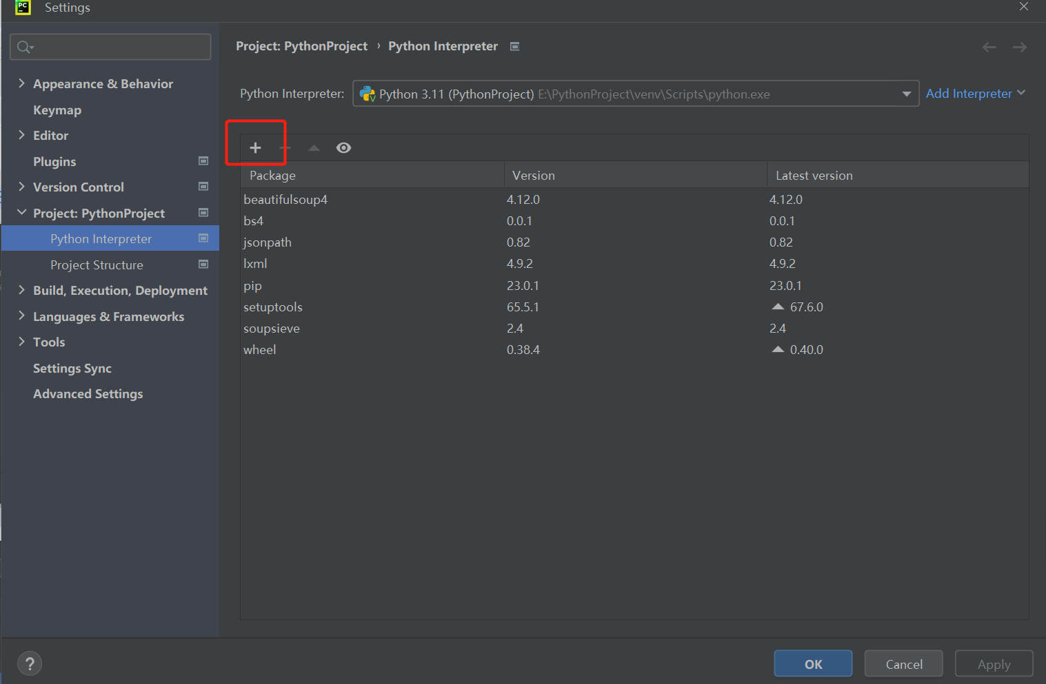Click Latest version column header
Screen dimensions: 1046x684
pyautogui.click(x=898, y=175)
